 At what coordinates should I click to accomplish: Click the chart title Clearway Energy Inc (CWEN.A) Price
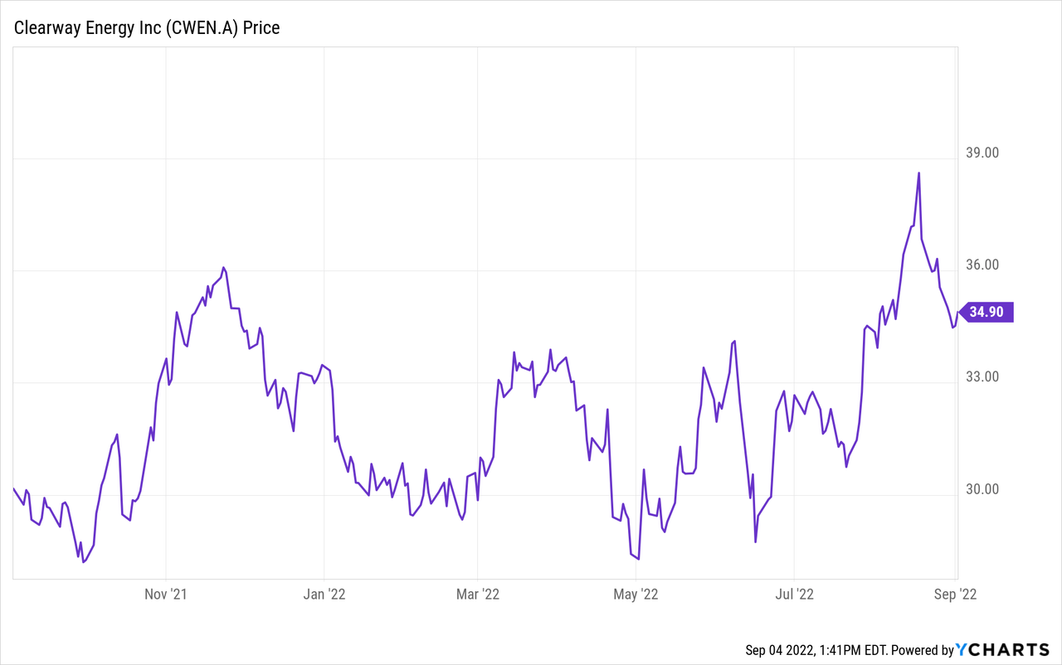(146, 27)
